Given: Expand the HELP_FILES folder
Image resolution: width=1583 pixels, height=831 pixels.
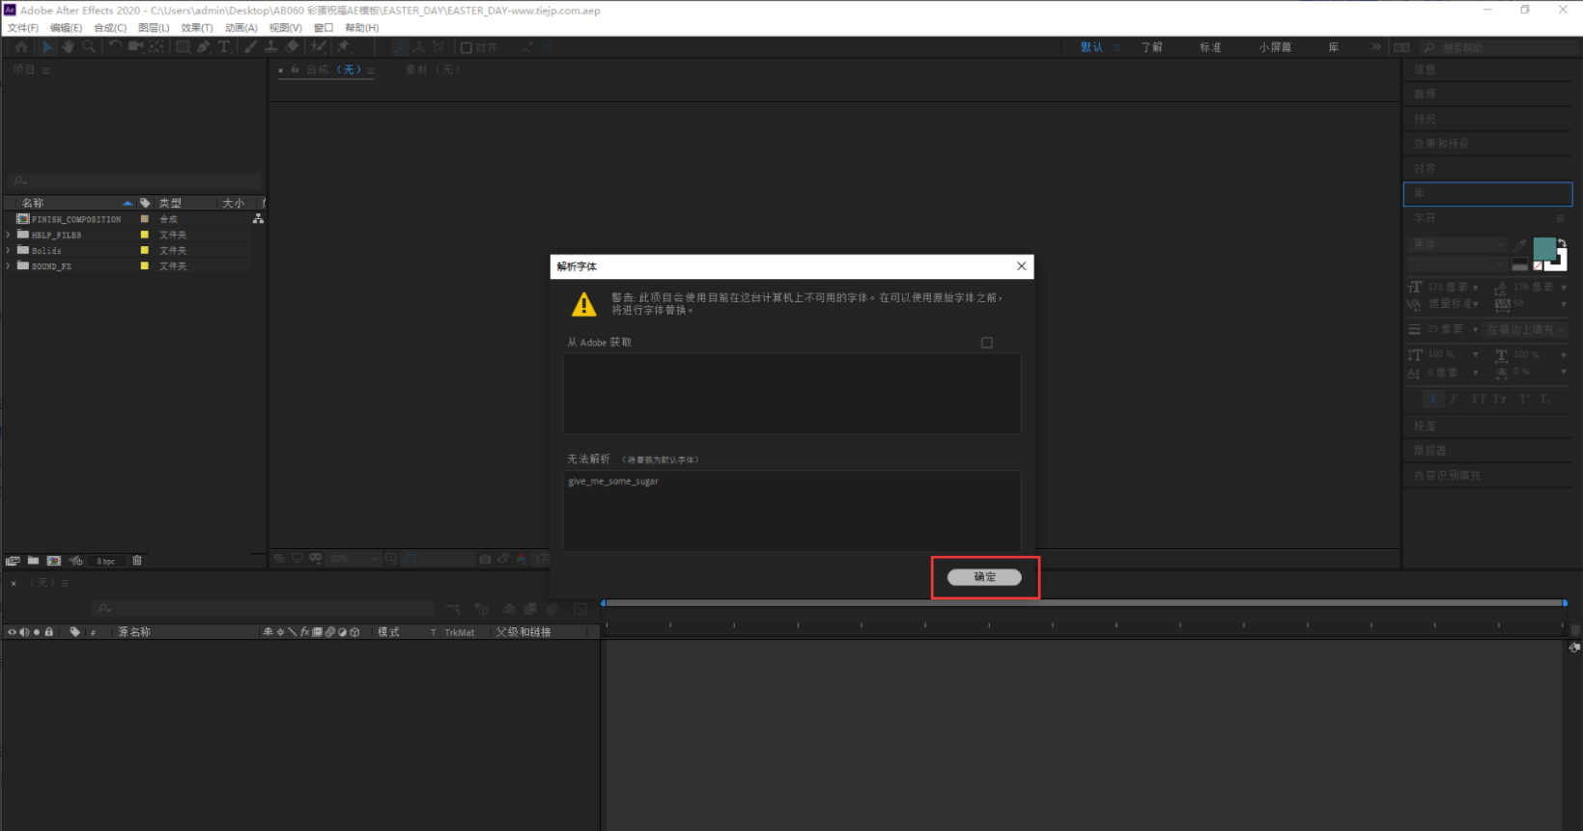Looking at the screenshot, I should 9,235.
